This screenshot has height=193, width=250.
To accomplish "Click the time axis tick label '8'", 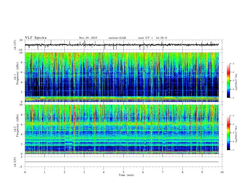I will [182, 172].
